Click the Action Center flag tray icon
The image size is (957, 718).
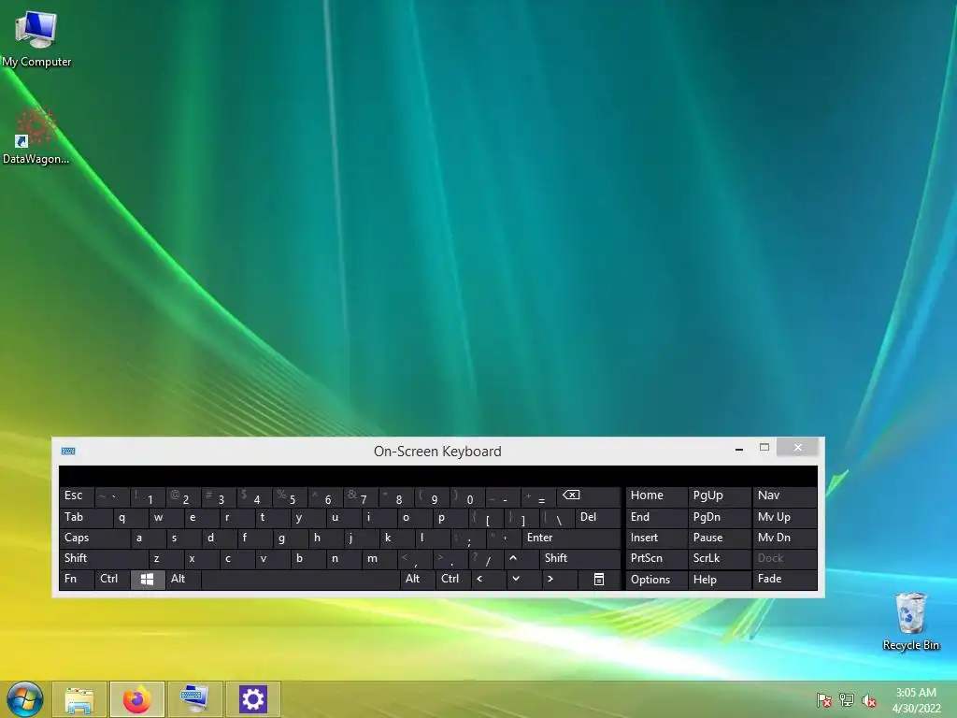coord(824,700)
